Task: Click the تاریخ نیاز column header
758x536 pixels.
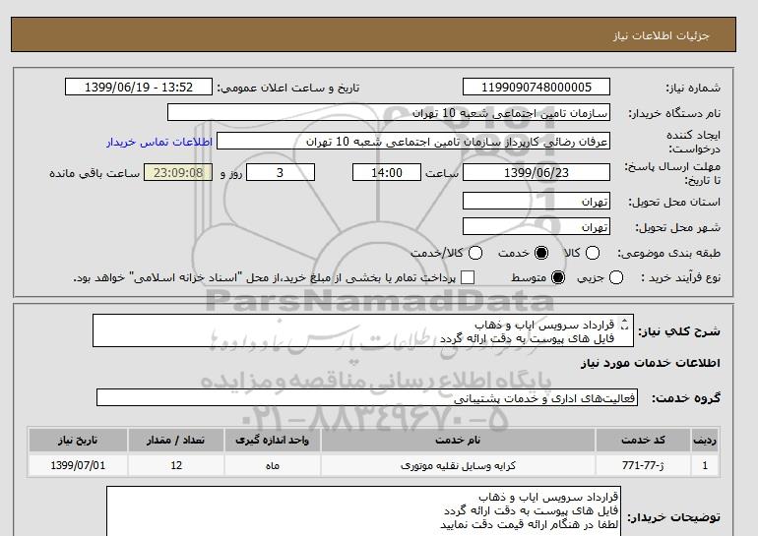Action: point(78,440)
